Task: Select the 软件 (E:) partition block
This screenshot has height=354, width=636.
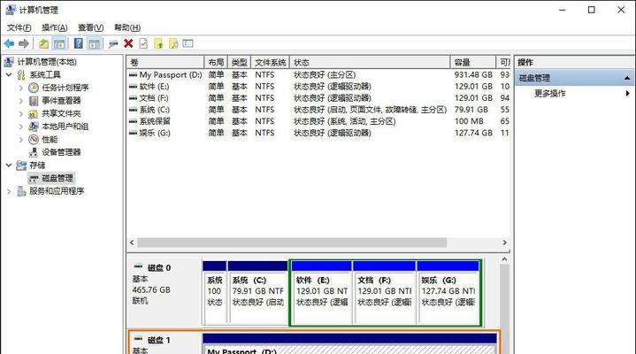Action: coord(322,294)
